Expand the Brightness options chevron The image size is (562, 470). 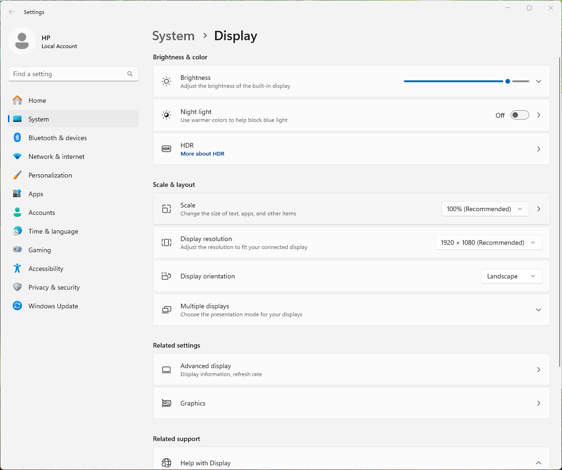[539, 81]
